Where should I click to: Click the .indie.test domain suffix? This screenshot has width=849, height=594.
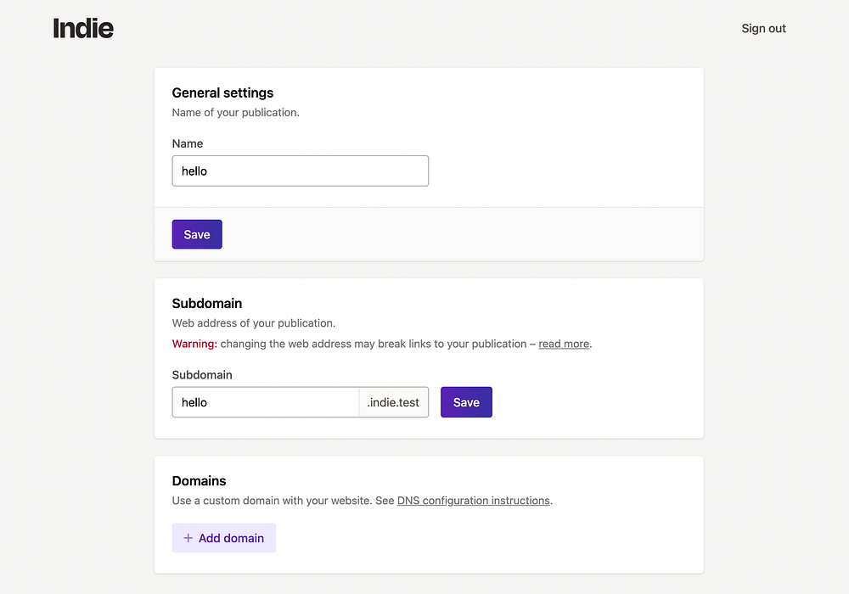point(393,402)
